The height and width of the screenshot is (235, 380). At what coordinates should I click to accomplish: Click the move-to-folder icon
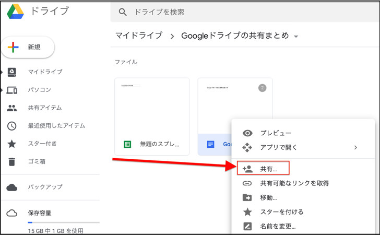pyautogui.click(x=247, y=197)
